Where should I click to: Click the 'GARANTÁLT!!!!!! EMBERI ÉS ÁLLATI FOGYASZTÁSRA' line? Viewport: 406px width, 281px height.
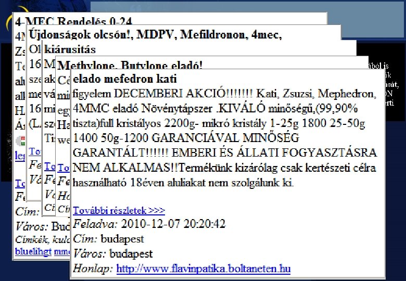click(225, 152)
